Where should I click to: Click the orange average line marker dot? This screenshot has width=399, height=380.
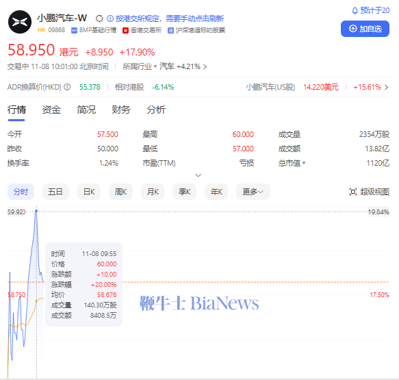tap(36, 301)
